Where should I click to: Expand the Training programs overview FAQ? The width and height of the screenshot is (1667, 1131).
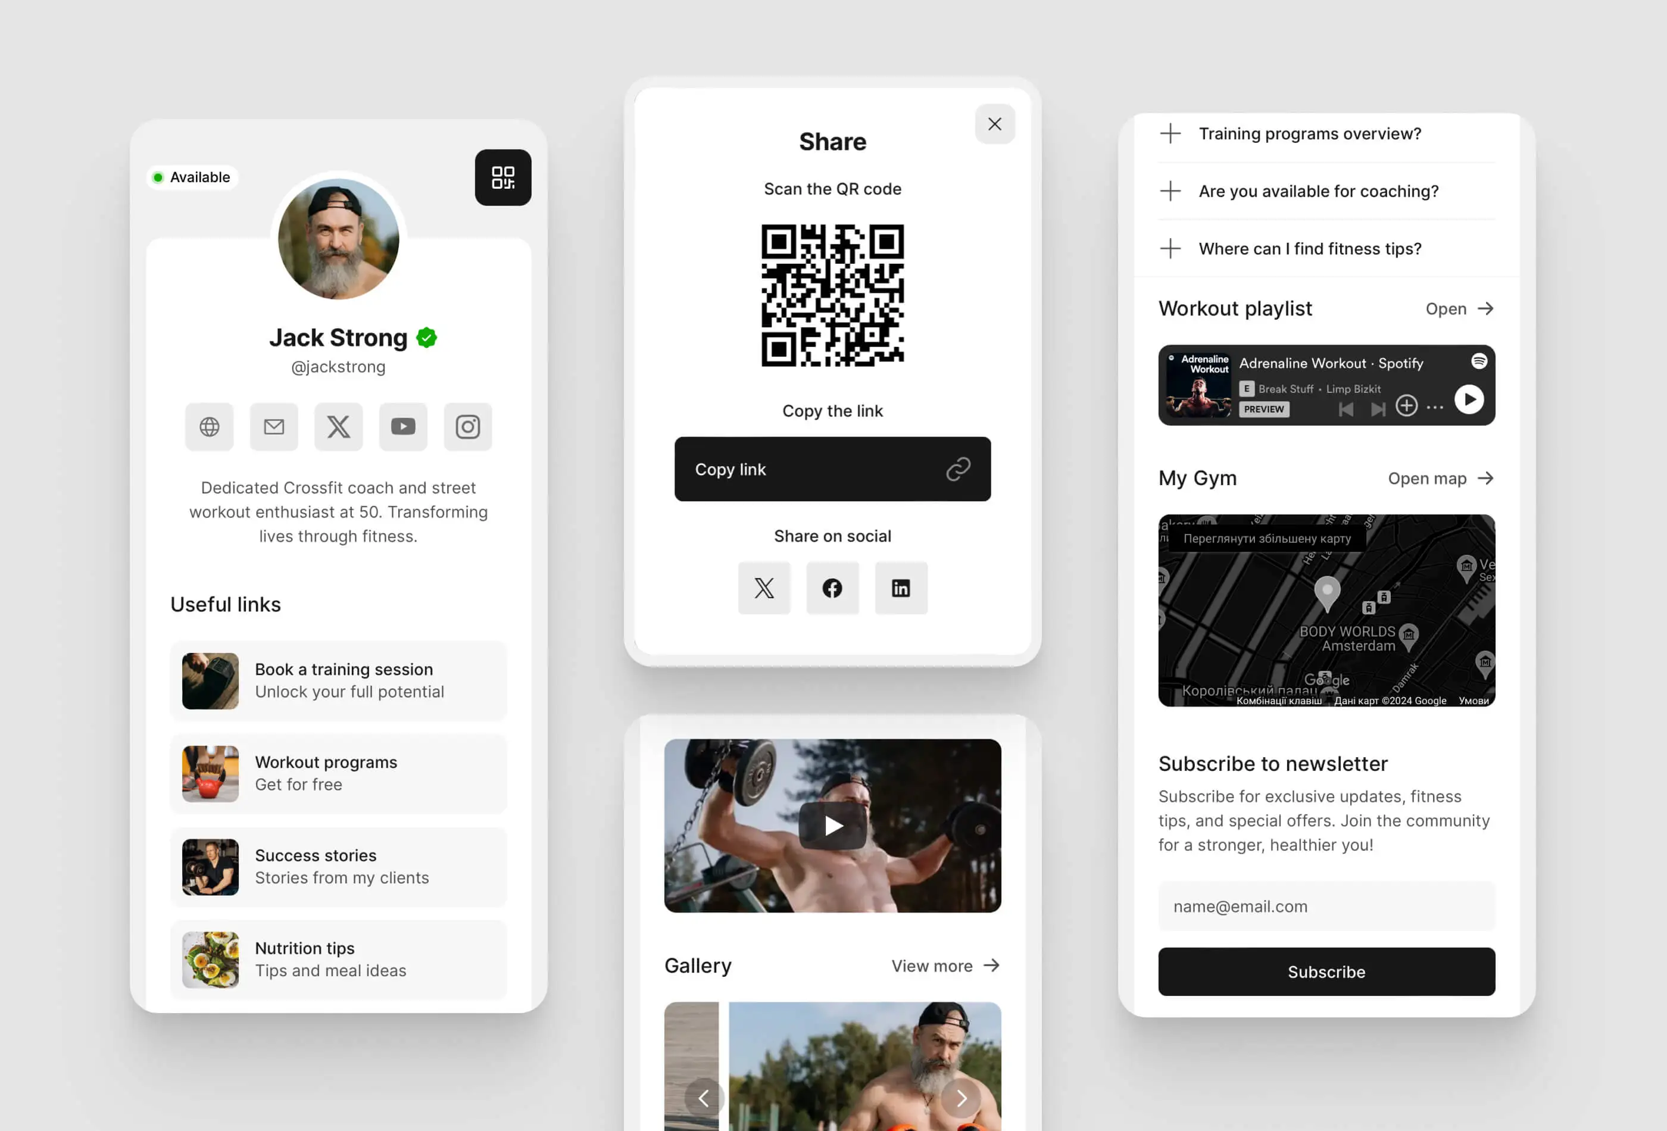1170,134
